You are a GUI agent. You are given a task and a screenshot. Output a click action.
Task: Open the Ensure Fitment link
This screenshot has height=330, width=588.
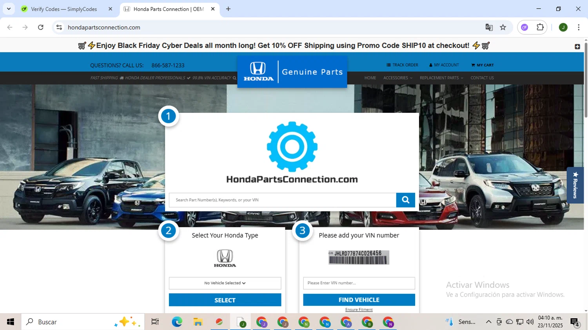(x=359, y=310)
